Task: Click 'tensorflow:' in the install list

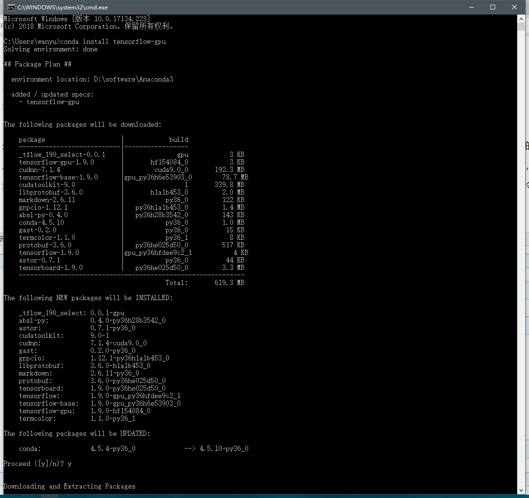Action: point(39,396)
